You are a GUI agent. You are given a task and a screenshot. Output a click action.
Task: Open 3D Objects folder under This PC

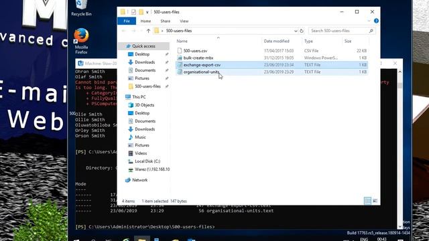click(145, 105)
